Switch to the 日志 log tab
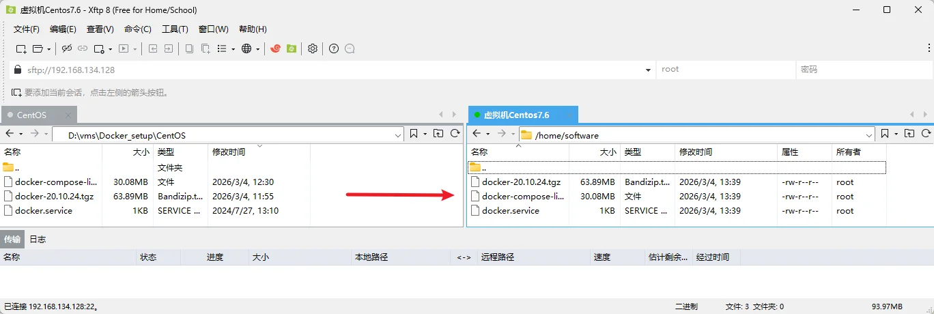Screen dimensions: 934x314 click(38, 239)
